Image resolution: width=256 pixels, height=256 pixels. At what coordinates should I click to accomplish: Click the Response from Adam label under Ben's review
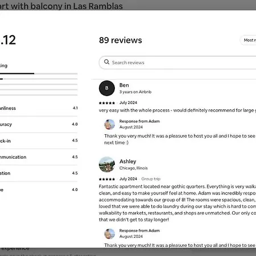point(139,121)
